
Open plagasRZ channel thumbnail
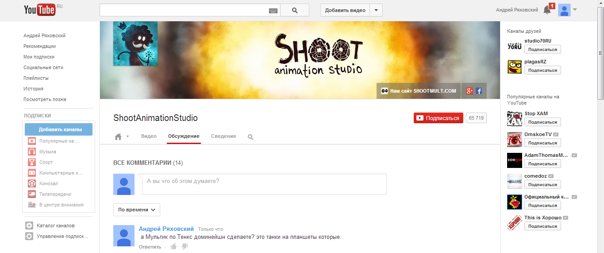pos(515,66)
